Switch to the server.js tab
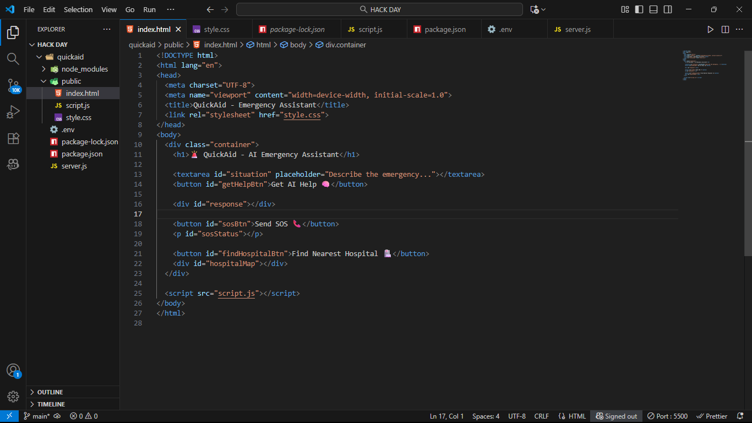 tap(580, 29)
